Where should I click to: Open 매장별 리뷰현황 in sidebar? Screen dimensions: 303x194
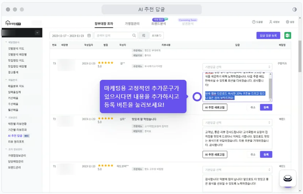tap(17, 124)
